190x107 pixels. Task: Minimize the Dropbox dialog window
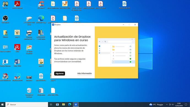[123, 24]
